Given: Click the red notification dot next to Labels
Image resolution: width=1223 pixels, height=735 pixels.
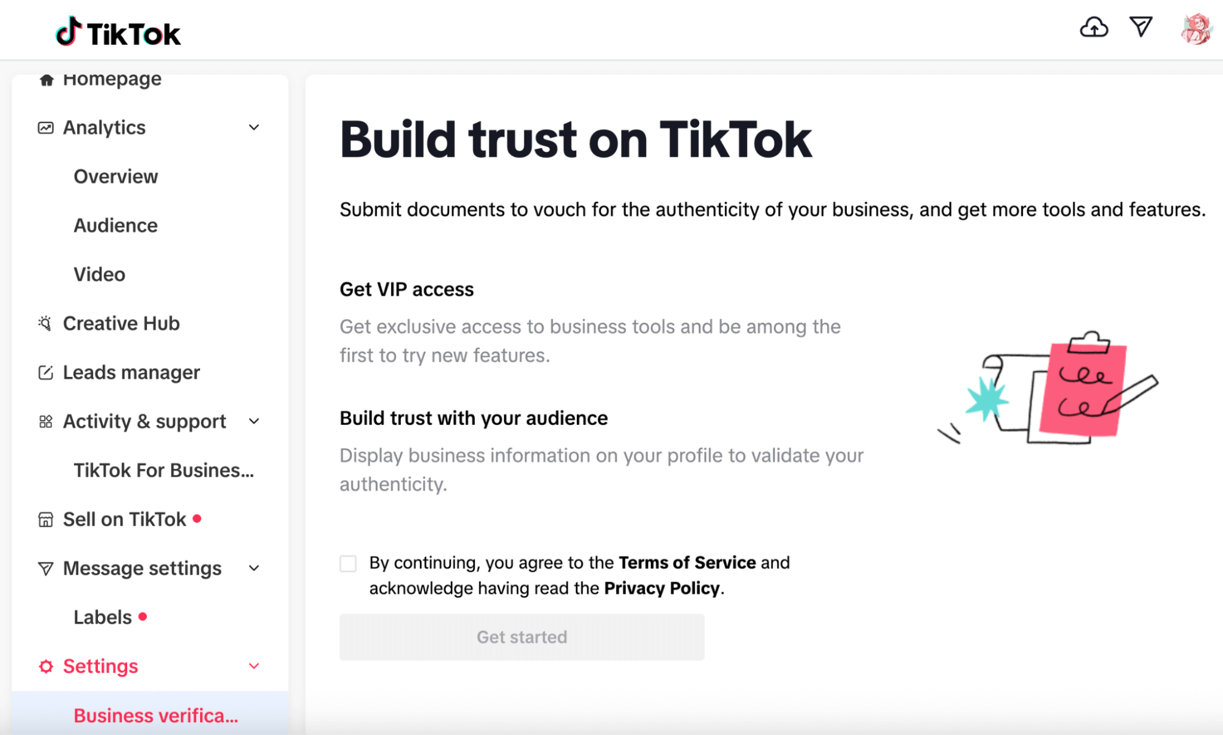Looking at the screenshot, I should pyautogui.click(x=144, y=617).
